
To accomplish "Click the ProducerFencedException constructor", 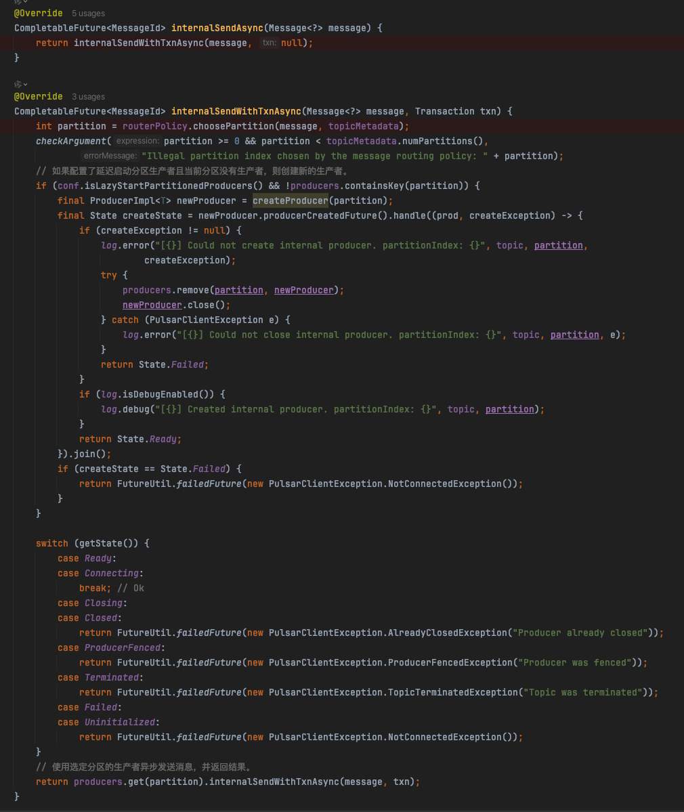I will (x=450, y=663).
